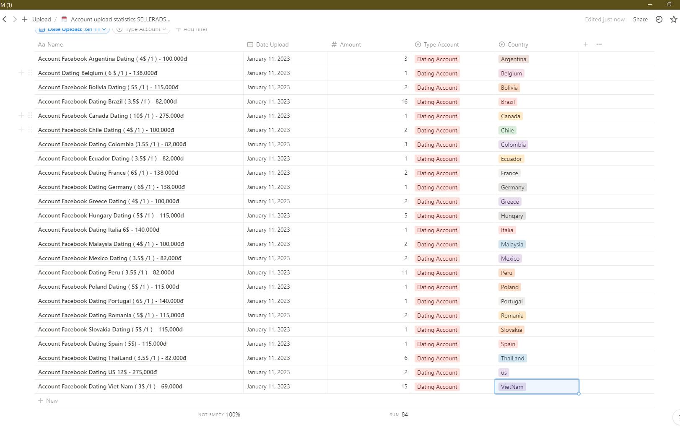Favorite this page with the star icon
Image resolution: width=680 pixels, height=432 pixels.
pyautogui.click(x=673, y=19)
